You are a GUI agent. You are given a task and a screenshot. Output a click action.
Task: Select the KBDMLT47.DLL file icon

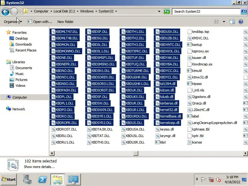pos(53,32)
